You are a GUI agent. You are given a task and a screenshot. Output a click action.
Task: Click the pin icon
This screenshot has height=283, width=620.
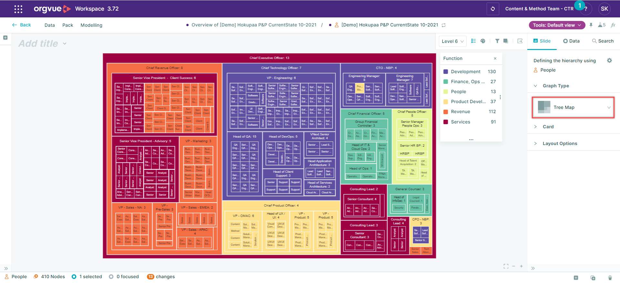tap(591, 25)
